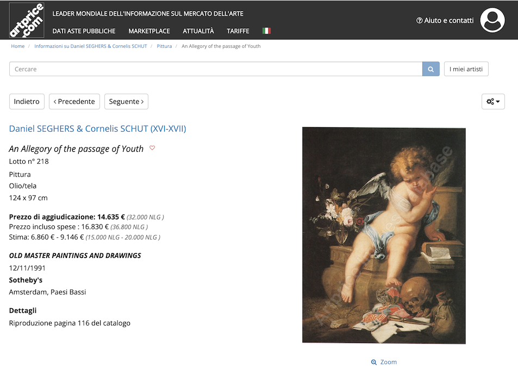Click the cherub painting thumbnail
Screen dimensions: 518x374
[x=384, y=235]
